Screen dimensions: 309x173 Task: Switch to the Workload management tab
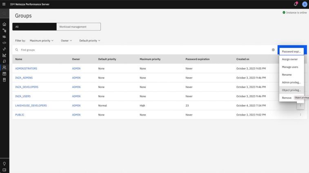(x=78, y=27)
